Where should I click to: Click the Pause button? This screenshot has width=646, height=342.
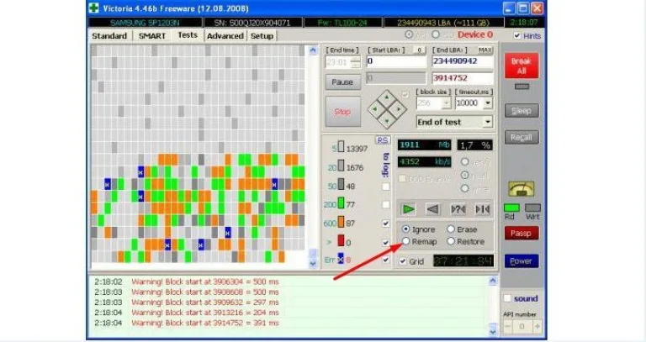[x=342, y=82]
